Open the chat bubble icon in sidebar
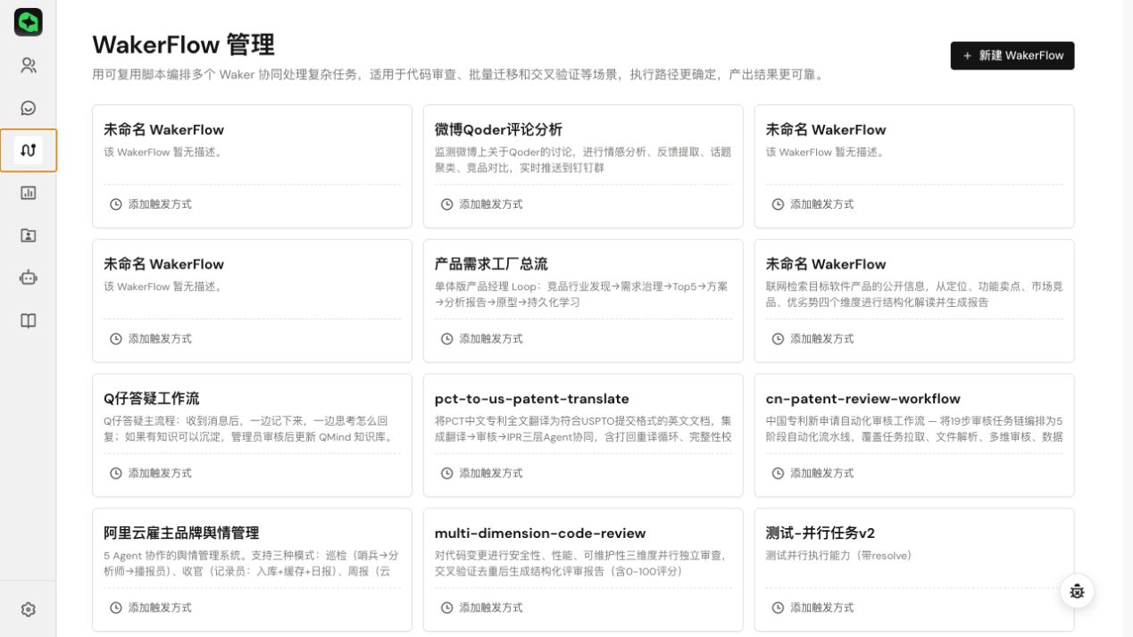Image resolution: width=1133 pixels, height=637 pixels. point(28,108)
